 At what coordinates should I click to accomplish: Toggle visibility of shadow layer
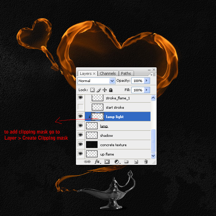[81, 135]
